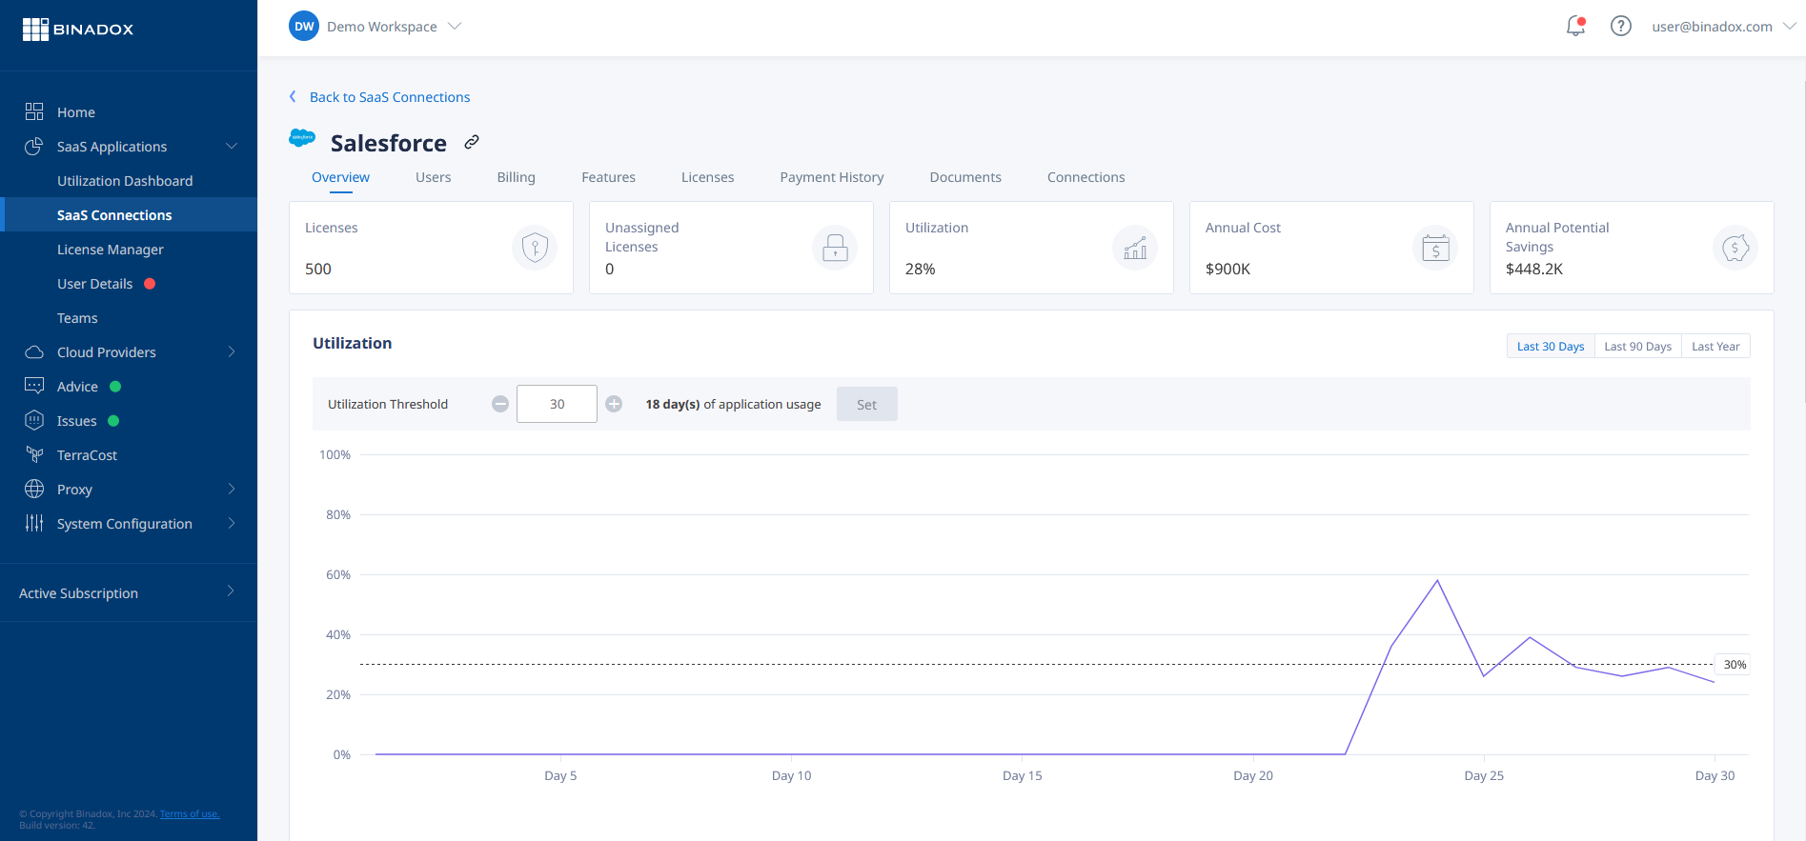Open the user@binadox.com account menu
1806x841 pixels.
click(1723, 27)
